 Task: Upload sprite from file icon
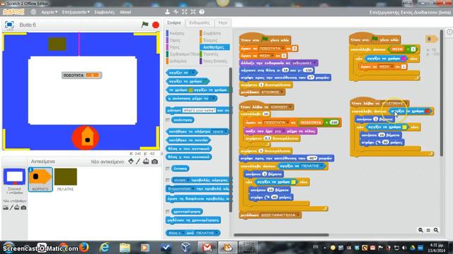pos(146,162)
